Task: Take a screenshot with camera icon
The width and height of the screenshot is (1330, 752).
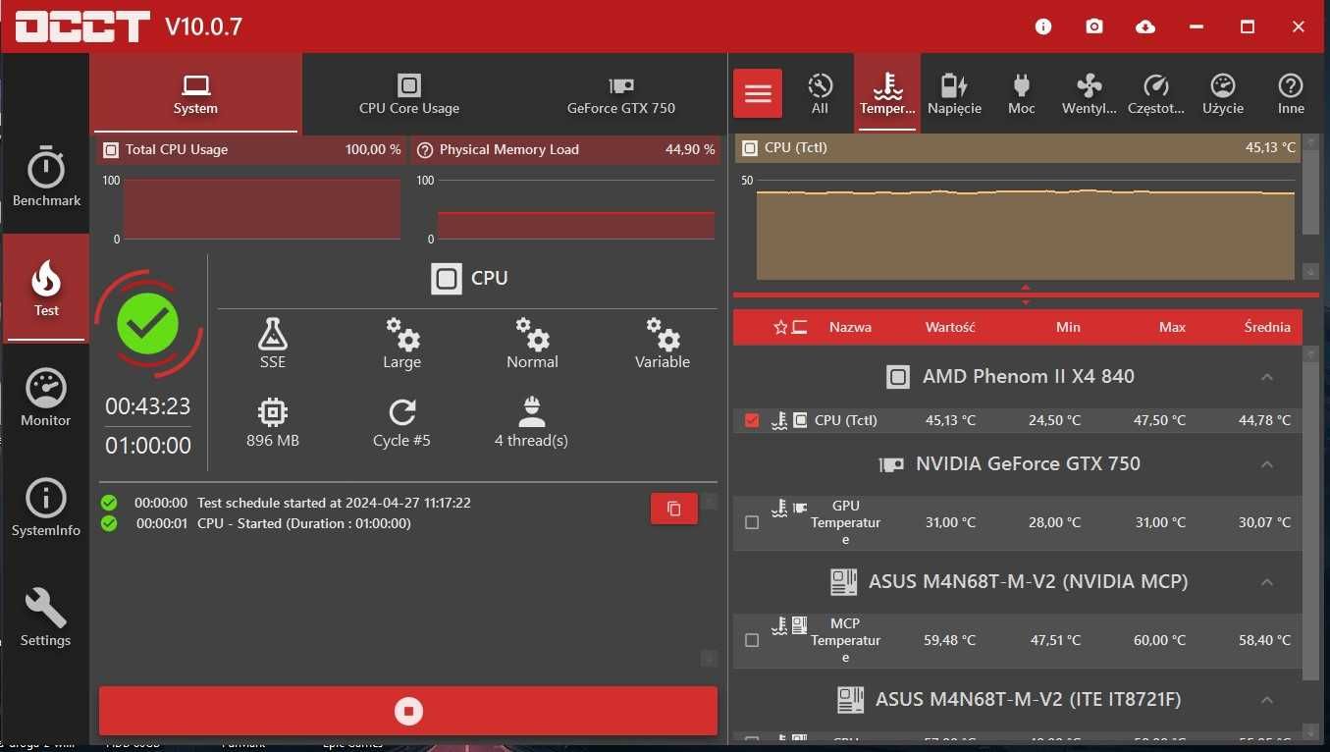Action: (1094, 27)
